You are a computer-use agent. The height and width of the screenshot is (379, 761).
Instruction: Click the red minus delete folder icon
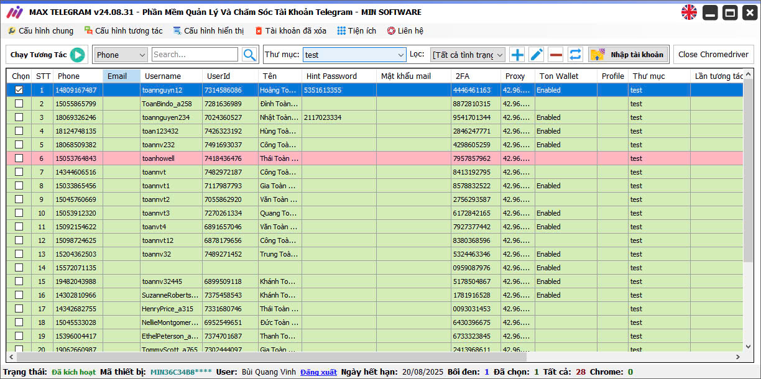[x=556, y=55]
